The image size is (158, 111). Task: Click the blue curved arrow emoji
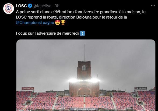82,33
